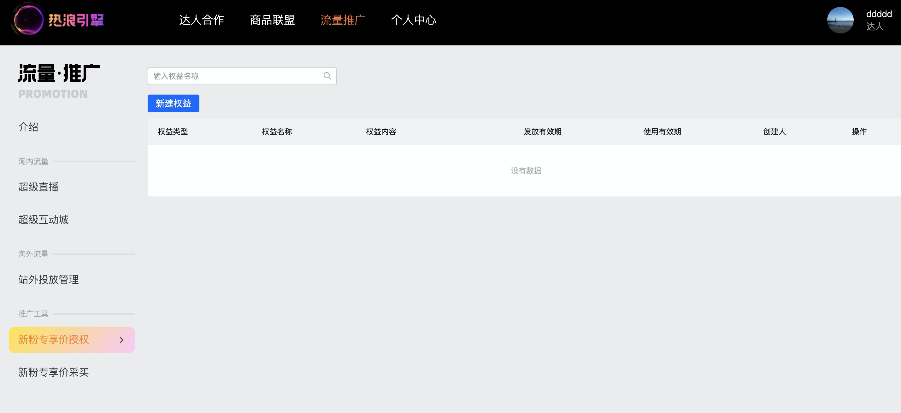The height and width of the screenshot is (413, 901).
Task: Click the 权益类型 column header
Action: click(x=173, y=132)
